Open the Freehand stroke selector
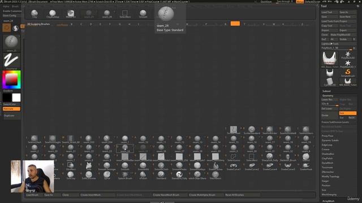362x203 pixels. click(11, 61)
